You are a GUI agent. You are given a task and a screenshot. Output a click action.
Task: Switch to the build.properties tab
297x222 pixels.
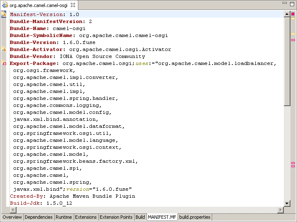(x=195, y=217)
